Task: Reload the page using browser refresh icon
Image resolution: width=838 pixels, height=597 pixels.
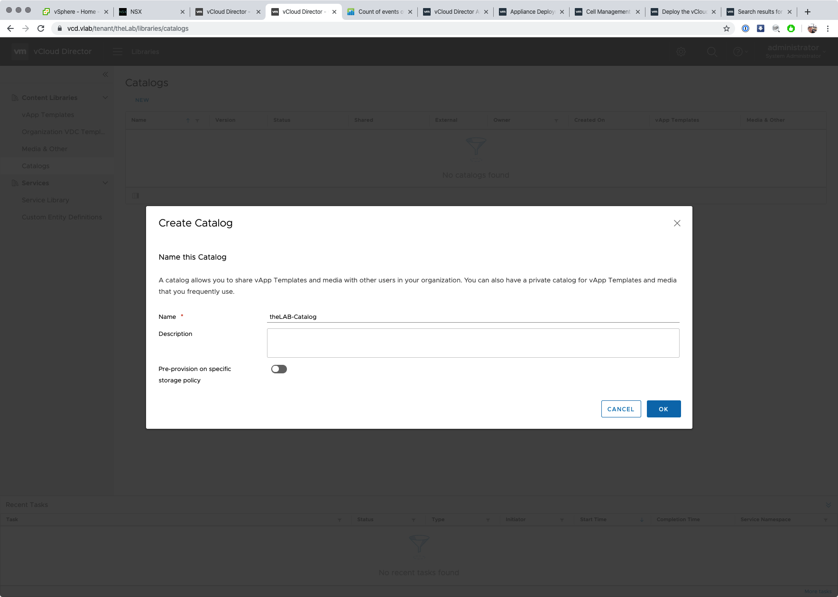Action: point(41,28)
